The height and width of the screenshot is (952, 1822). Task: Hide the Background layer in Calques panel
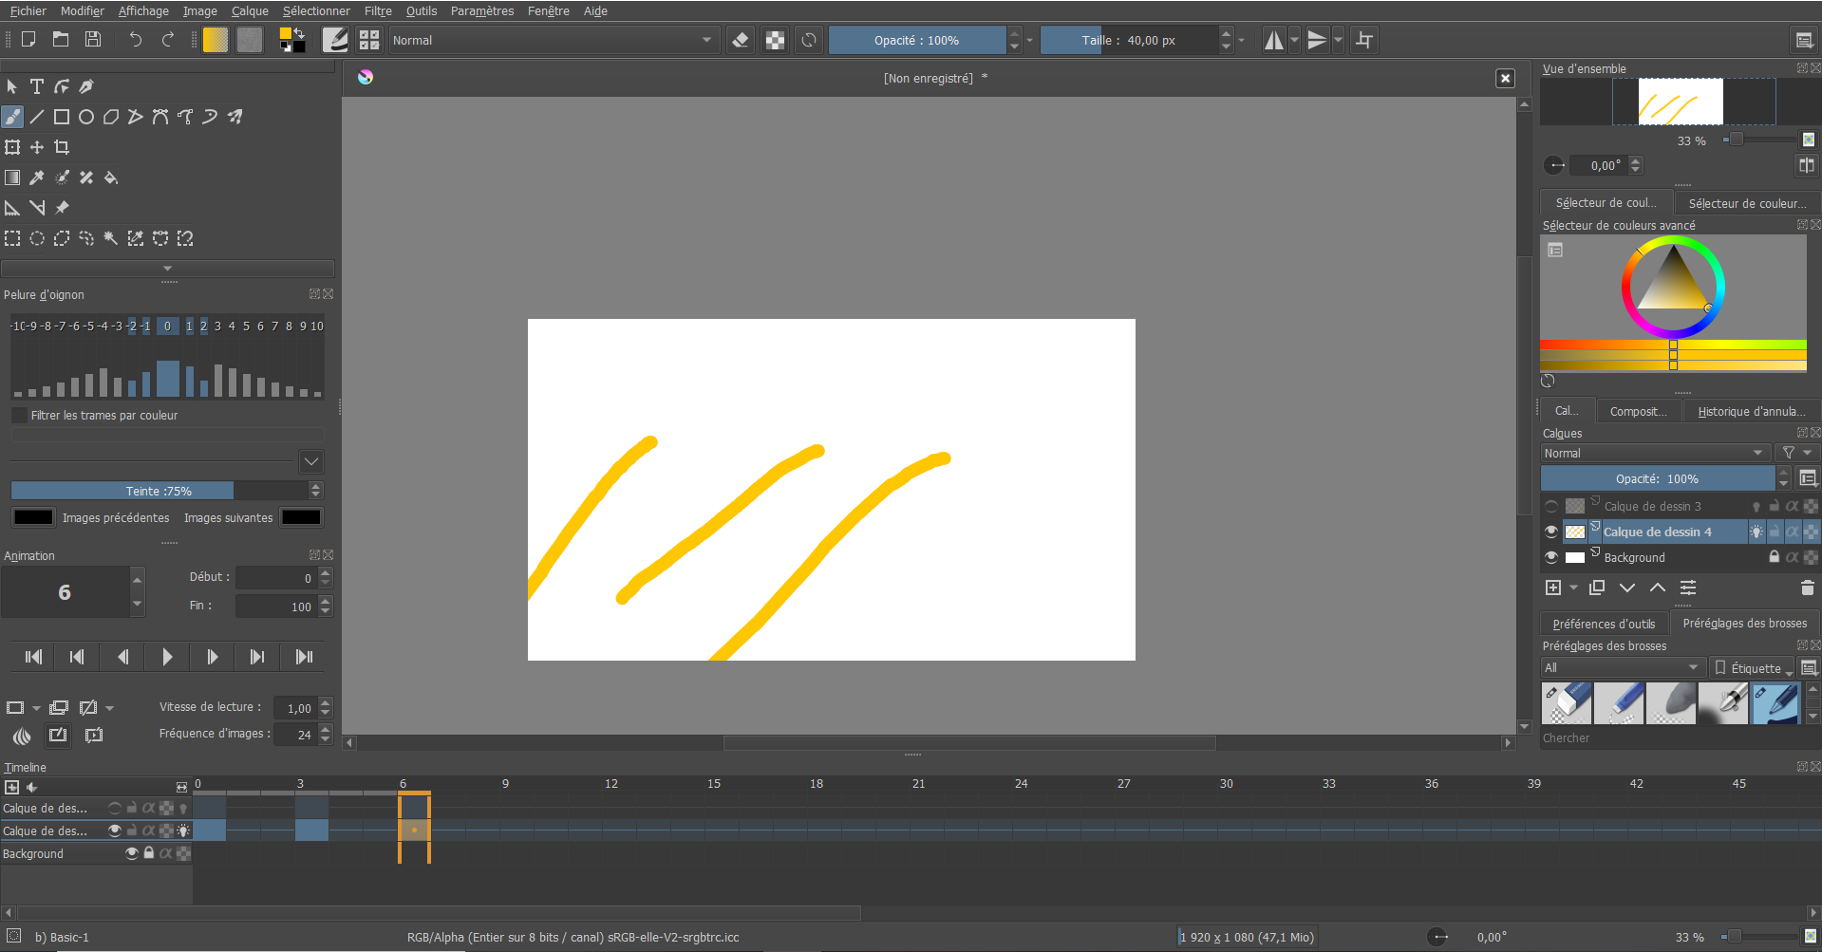click(x=1551, y=557)
